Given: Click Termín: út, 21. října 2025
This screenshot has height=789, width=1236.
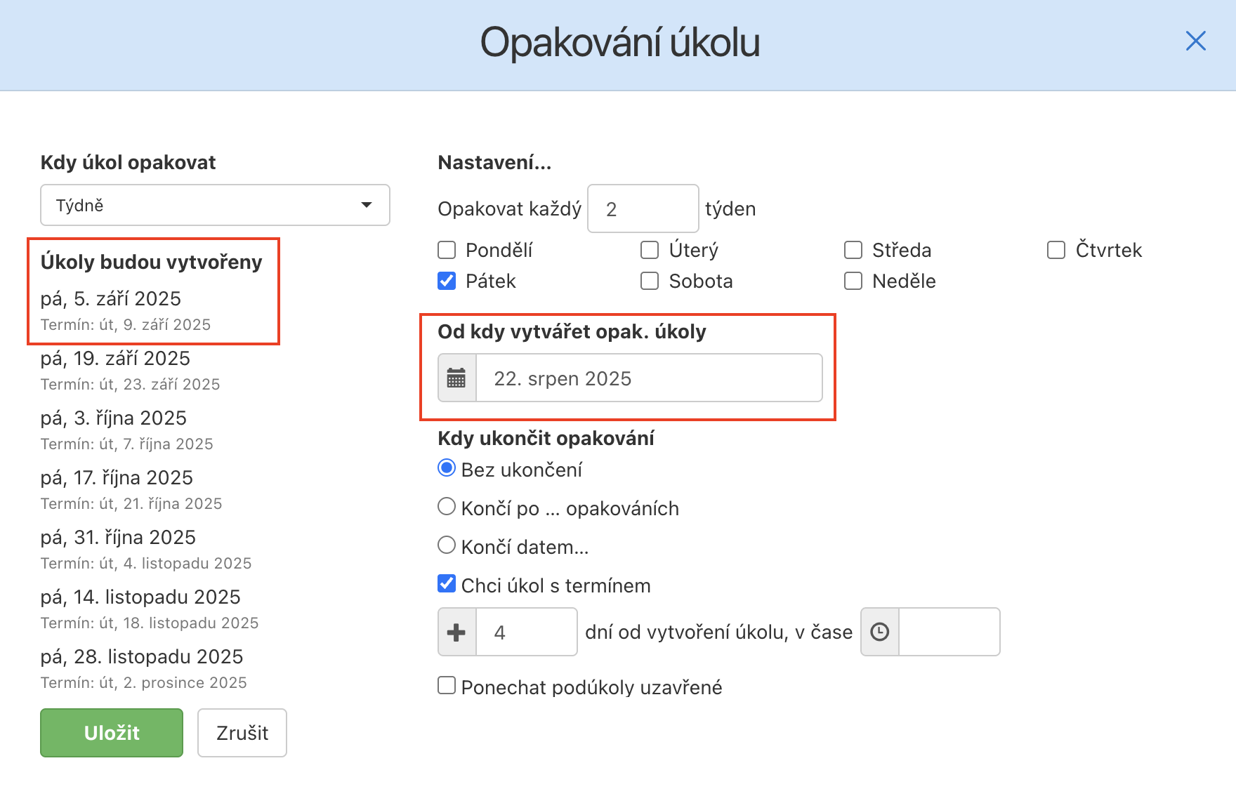Looking at the screenshot, I should tap(131, 504).
